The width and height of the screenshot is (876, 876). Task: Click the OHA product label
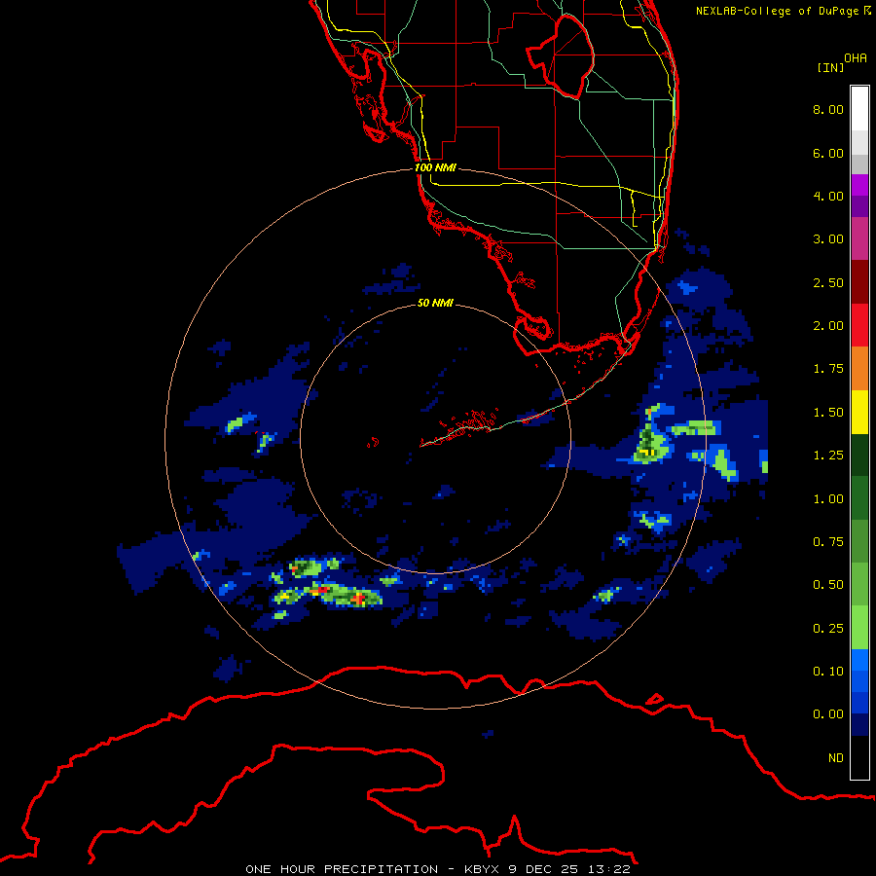[x=856, y=57]
